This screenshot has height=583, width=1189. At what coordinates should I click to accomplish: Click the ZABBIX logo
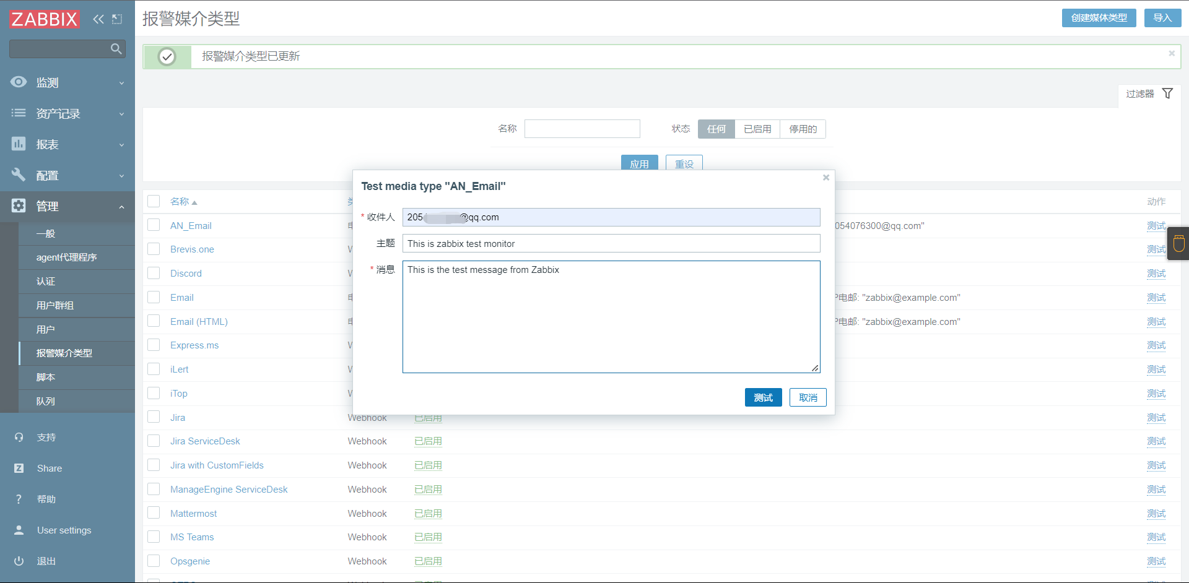click(45, 19)
